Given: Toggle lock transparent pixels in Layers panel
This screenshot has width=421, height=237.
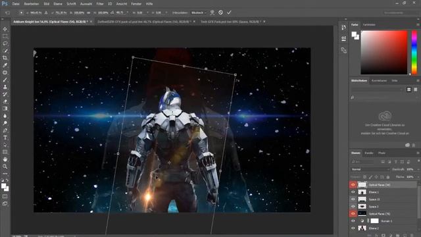Looking at the screenshot, I should point(364,177).
